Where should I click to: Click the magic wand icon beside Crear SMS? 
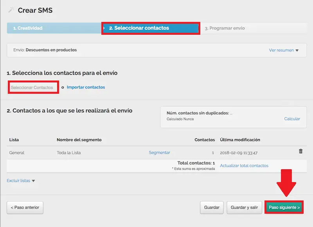pos(11,9)
